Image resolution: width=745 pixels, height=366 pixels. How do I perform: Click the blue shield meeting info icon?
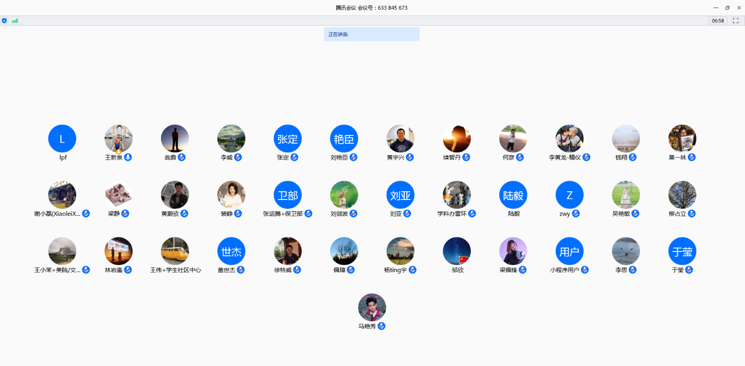(x=4, y=21)
